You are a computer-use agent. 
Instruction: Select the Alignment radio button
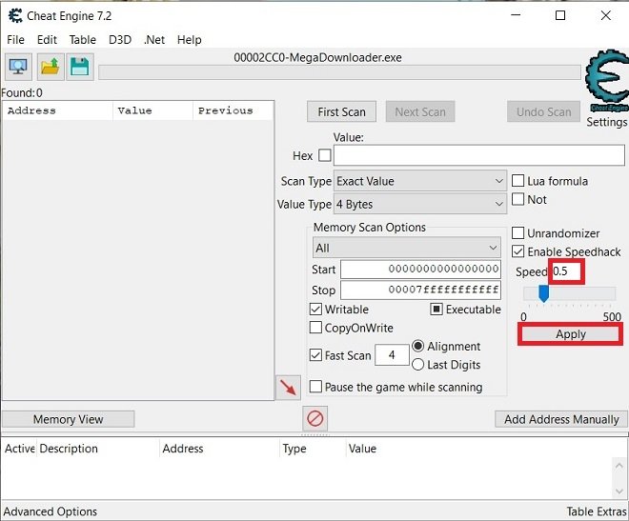(x=418, y=346)
